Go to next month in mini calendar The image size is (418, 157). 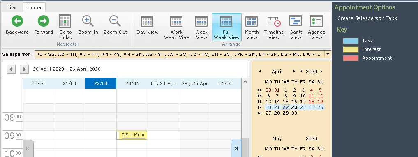tap(294, 72)
